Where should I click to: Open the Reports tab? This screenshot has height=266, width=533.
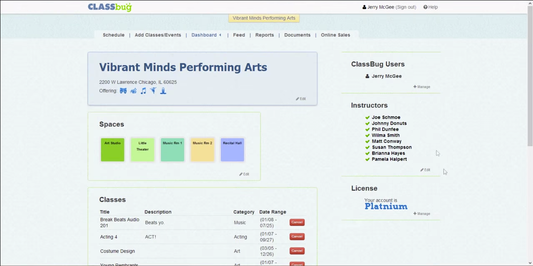tap(265, 35)
